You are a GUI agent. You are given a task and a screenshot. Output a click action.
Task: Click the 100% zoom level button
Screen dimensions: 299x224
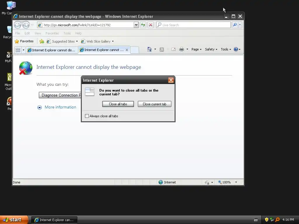click(x=225, y=182)
